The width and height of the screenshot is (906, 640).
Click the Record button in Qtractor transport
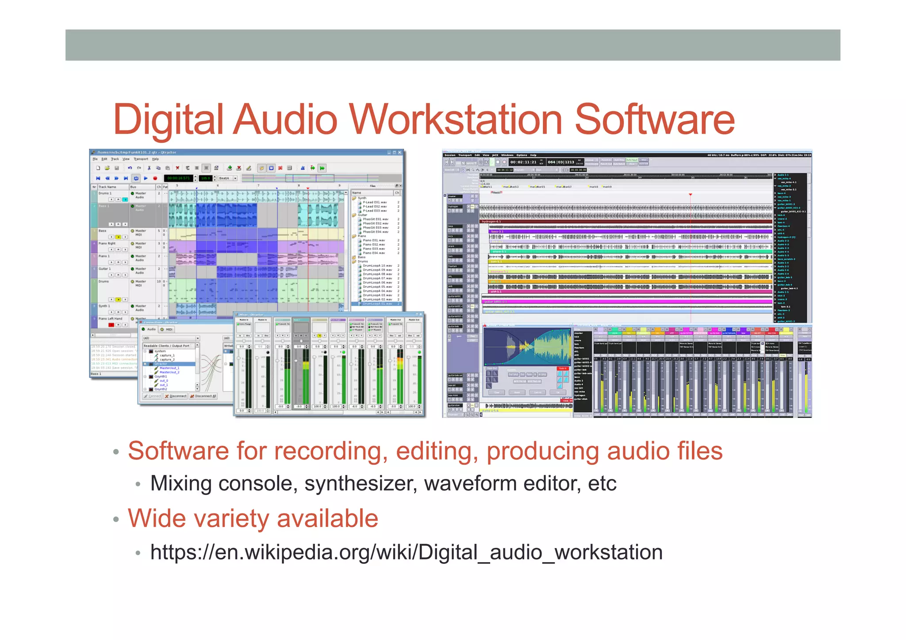[155, 178]
